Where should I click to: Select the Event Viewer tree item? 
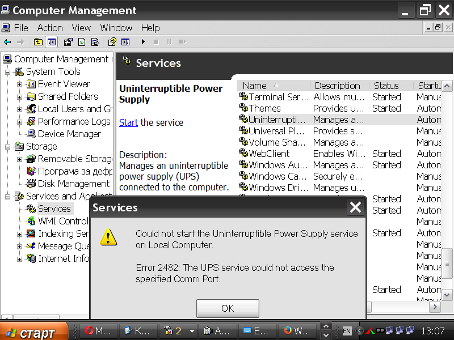tap(64, 84)
